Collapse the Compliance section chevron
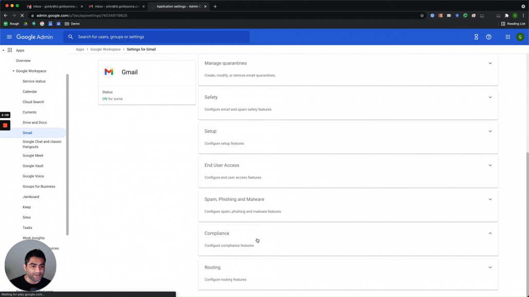This screenshot has width=529, height=297. tap(490, 233)
